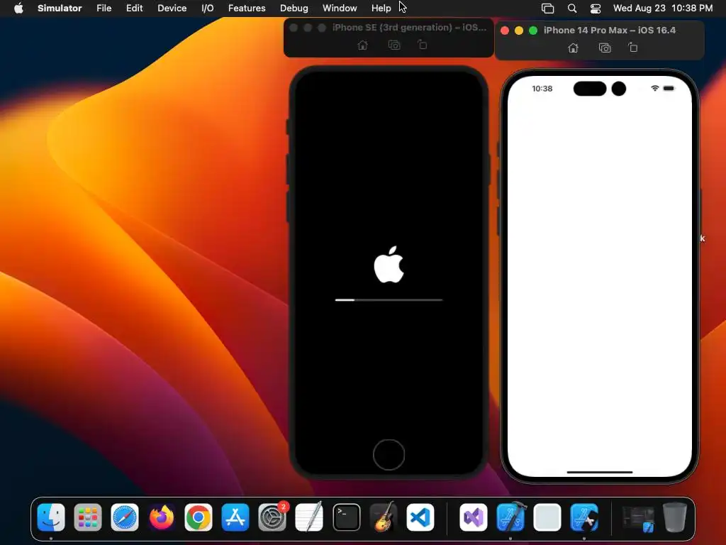
Task: Click the date and time in menu bar
Action: [x=663, y=8]
